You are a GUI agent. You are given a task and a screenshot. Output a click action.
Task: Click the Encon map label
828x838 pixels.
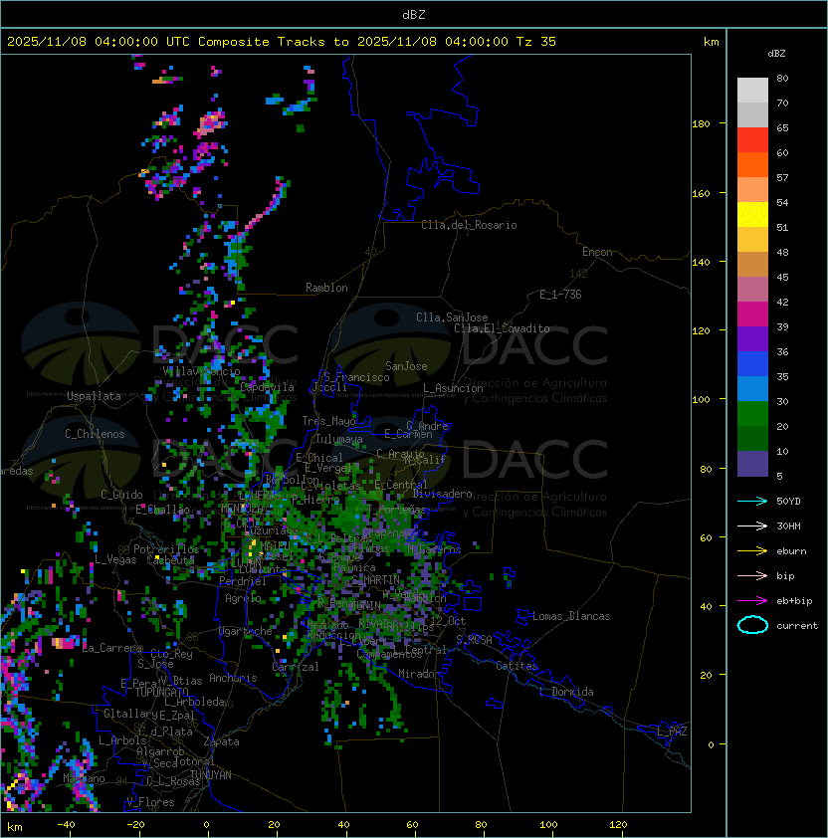[597, 252]
